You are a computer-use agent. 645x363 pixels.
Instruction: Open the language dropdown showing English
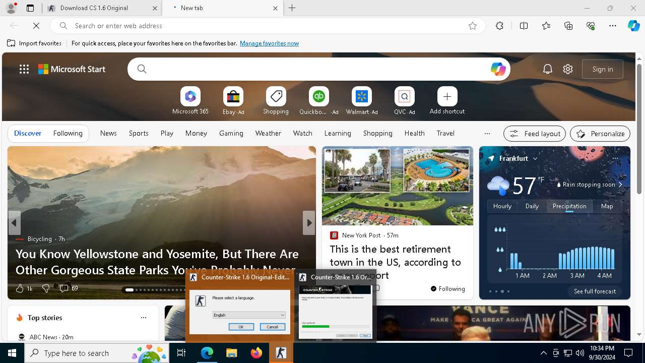pos(249,315)
